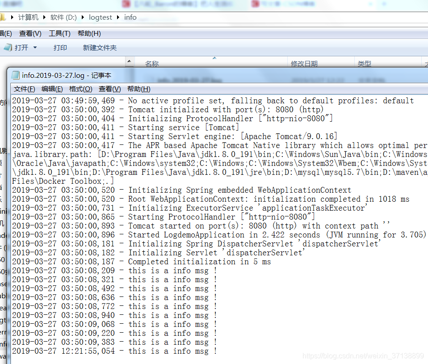Click line 'Initializing Spring DispatcherServlet'
This screenshot has height=364, width=428.
196,243
